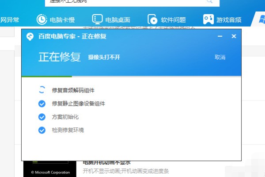Open the 软件问题 category tab
The width and height of the screenshot is (265, 177).
point(173,20)
